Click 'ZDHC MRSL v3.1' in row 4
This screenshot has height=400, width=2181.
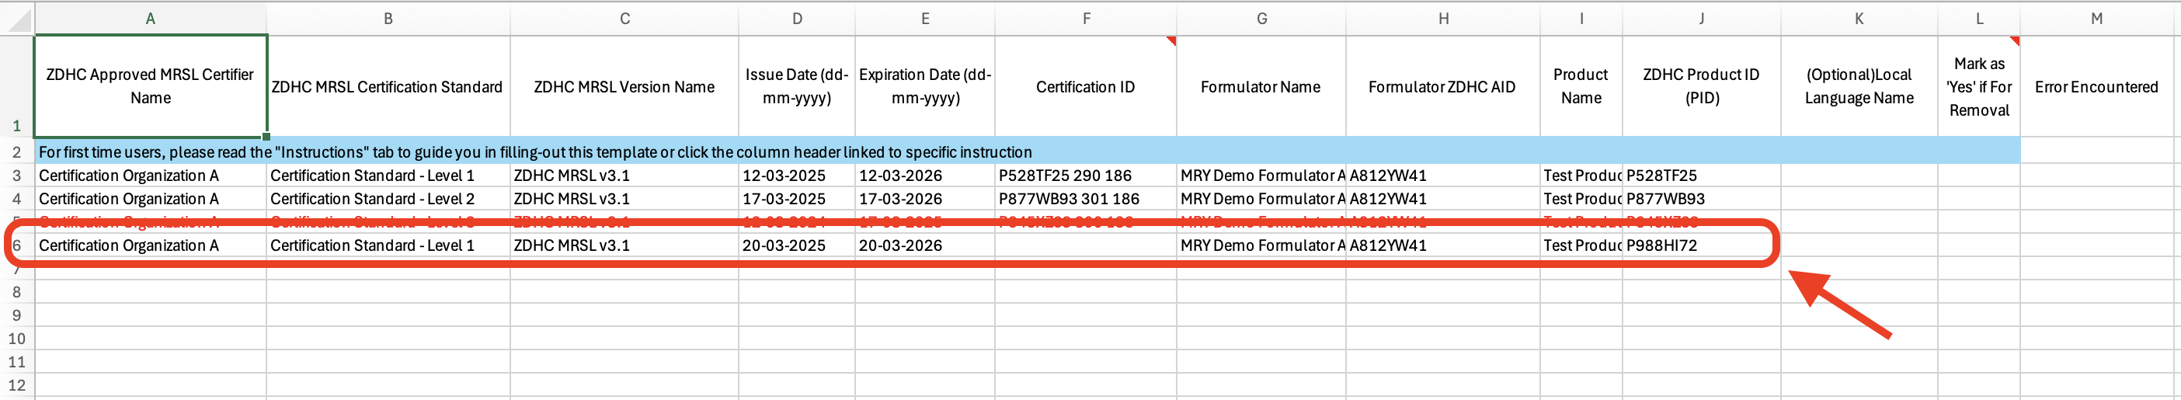tap(624, 198)
